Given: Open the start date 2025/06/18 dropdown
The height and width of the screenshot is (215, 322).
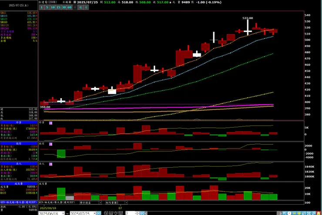Looking at the screenshot, I should 63,213.
